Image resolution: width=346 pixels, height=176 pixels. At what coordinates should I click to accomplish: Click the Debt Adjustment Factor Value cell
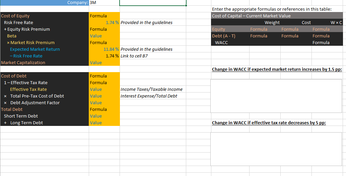[104, 103]
